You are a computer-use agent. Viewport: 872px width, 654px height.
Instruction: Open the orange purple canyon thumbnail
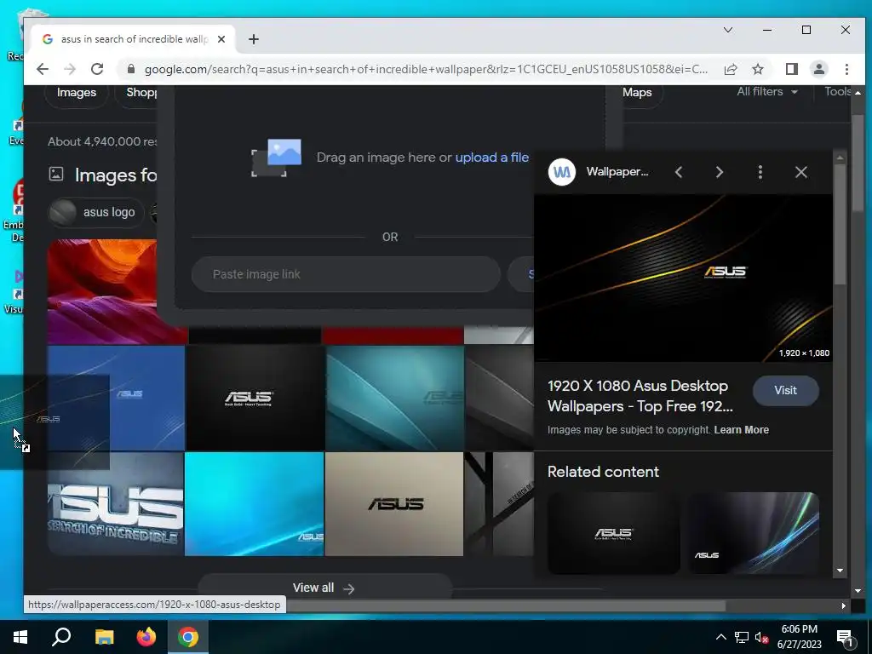pos(102,290)
